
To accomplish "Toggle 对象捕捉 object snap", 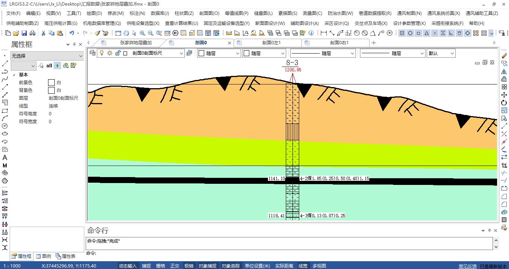I will [207, 266].
